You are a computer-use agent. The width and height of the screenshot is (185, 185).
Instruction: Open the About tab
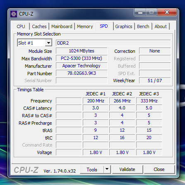tap(161, 26)
